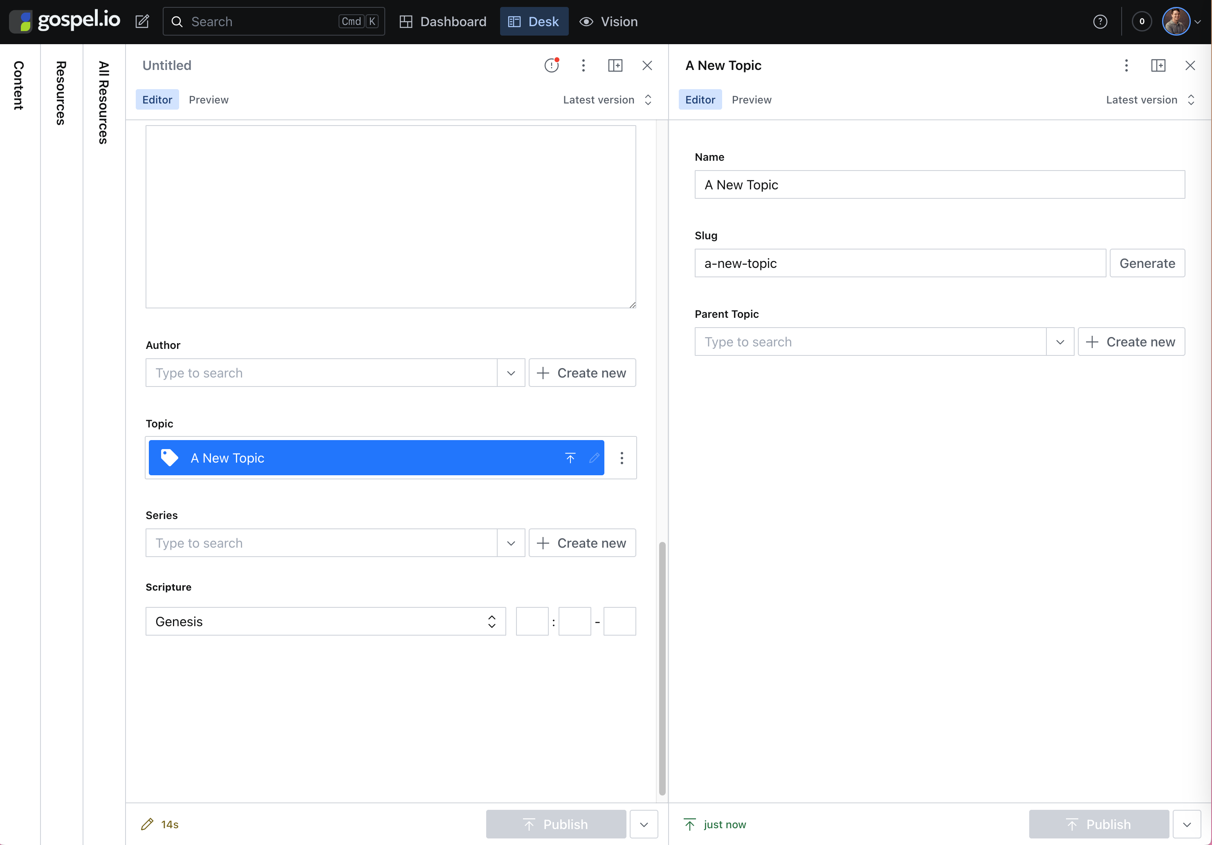Open the user avatar menu
This screenshot has height=845, width=1212.
click(x=1176, y=22)
